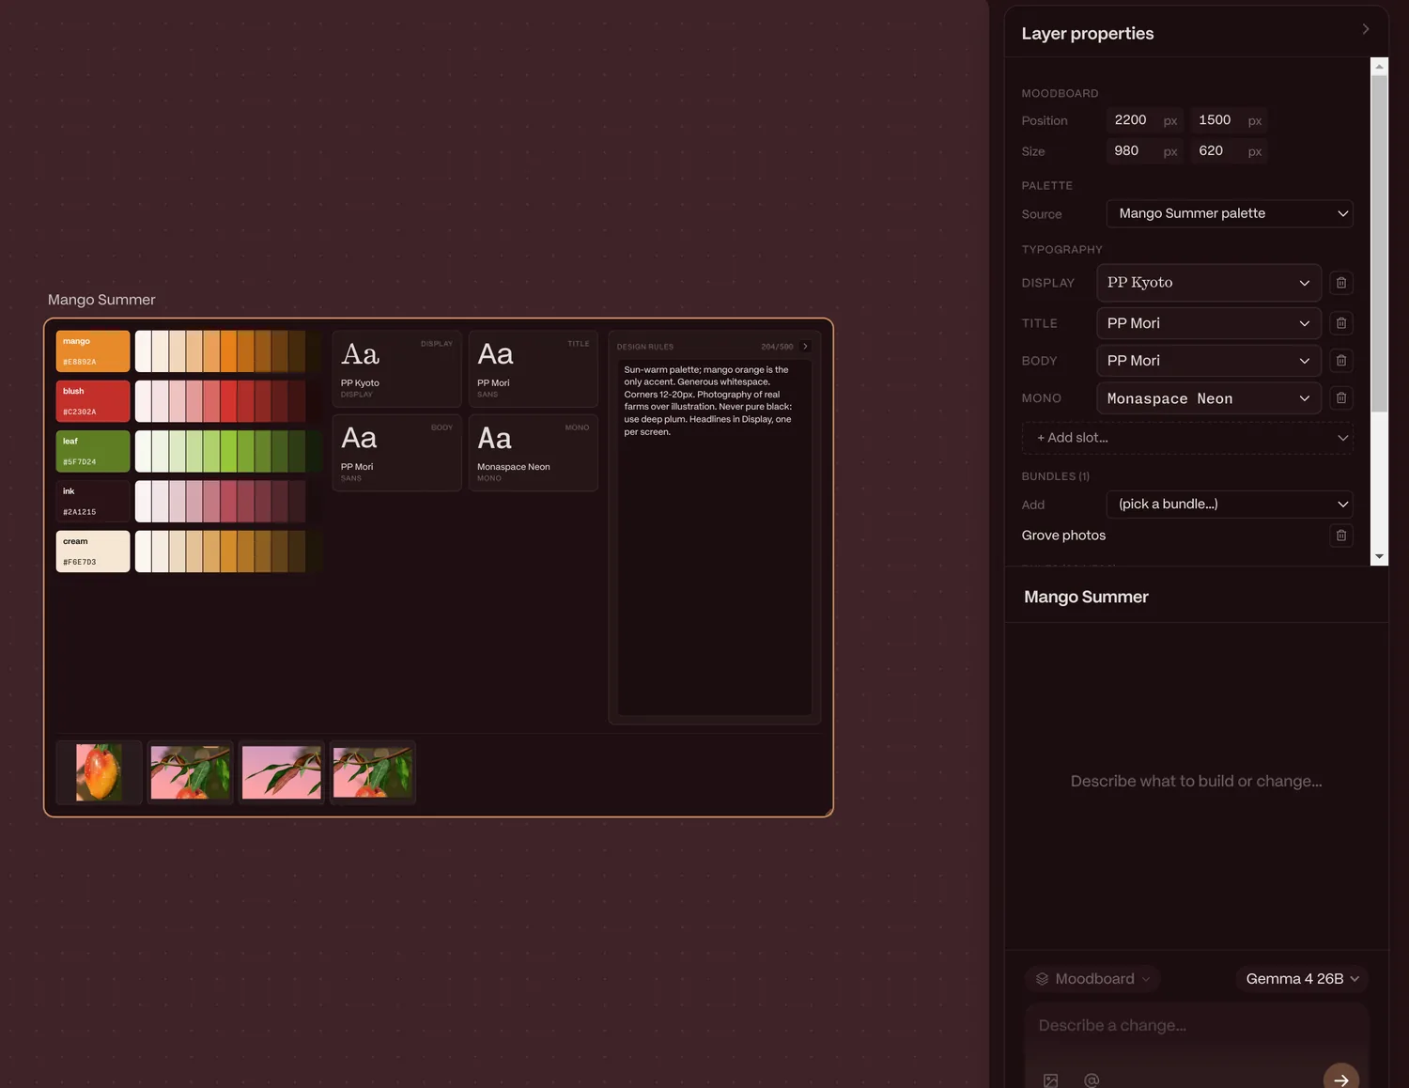This screenshot has height=1088, width=1409.
Task: Click the Design Rules text box
Action: [715, 536]
